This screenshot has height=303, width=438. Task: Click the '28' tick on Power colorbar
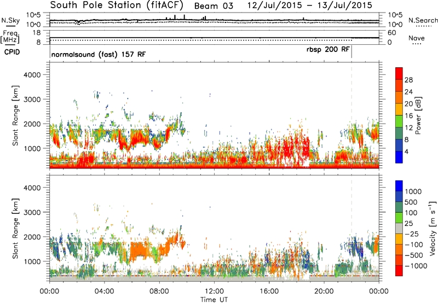[408, 80]
